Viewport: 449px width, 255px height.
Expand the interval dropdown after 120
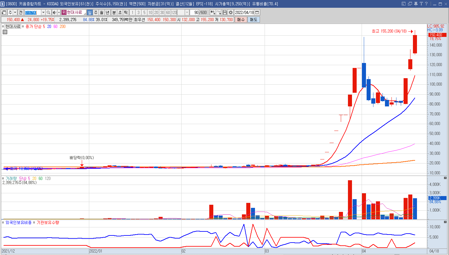click(x=187, y=12)
